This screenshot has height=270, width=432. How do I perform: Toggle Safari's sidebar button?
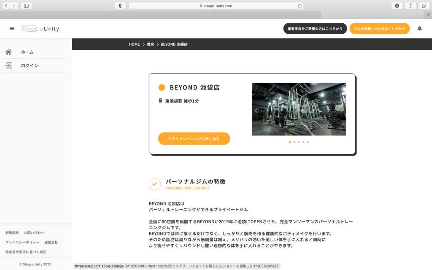coord(26,5)
